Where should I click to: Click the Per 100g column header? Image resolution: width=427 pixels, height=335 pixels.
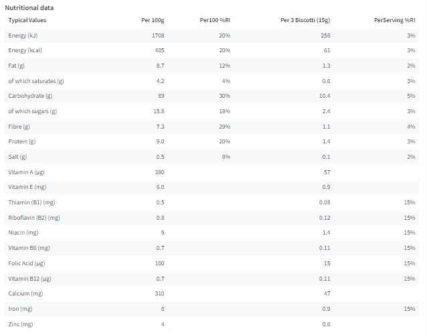(x=153, y=20)
